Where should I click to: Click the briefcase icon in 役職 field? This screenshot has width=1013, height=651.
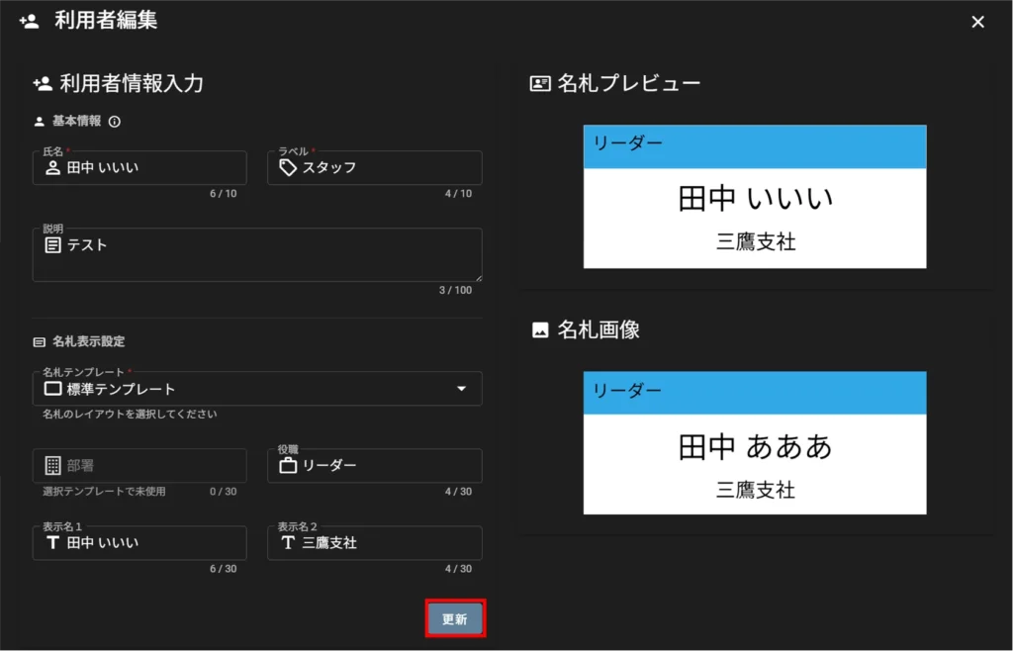tap(288, 466)
